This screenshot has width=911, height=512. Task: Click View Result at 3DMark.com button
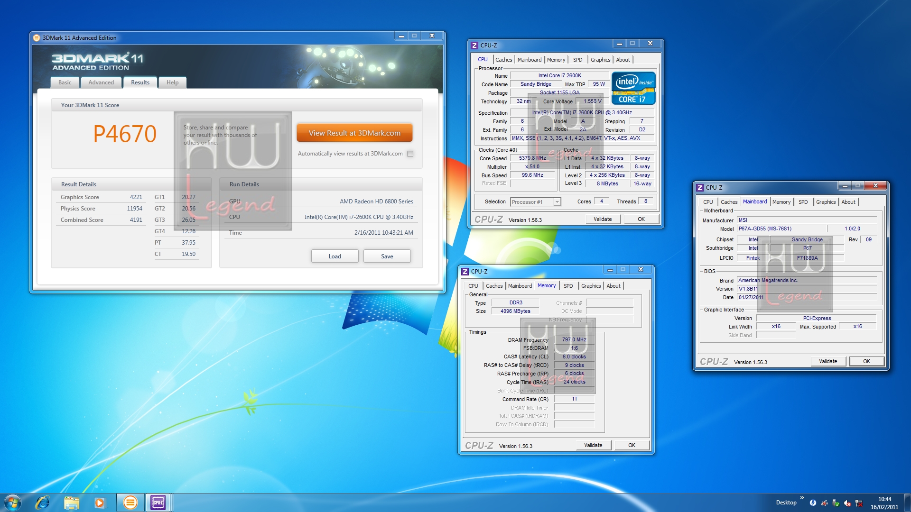coord(354,133)
